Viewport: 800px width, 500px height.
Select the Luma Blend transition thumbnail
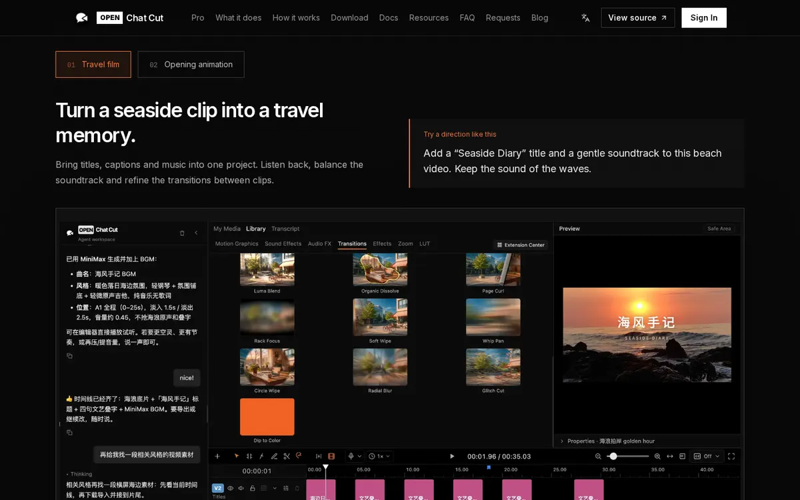[x=267, y=269]
